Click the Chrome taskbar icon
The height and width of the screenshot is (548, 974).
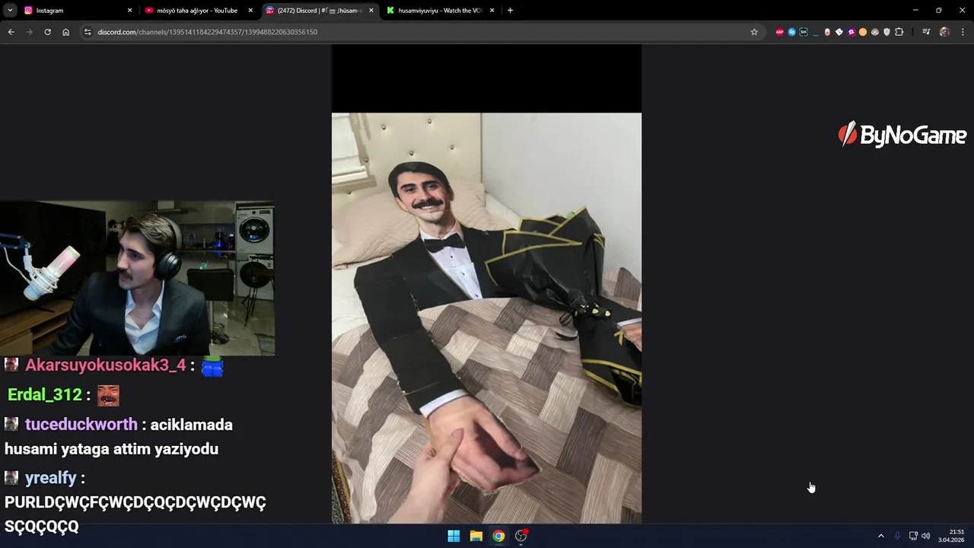click(498, 536)
